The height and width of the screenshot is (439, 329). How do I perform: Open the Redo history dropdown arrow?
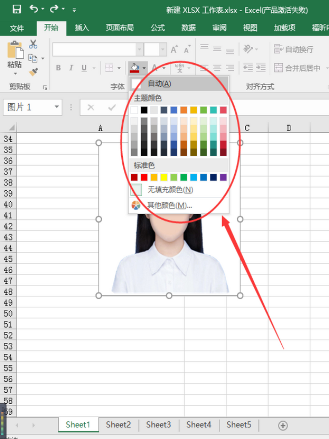tap(63, 9)
